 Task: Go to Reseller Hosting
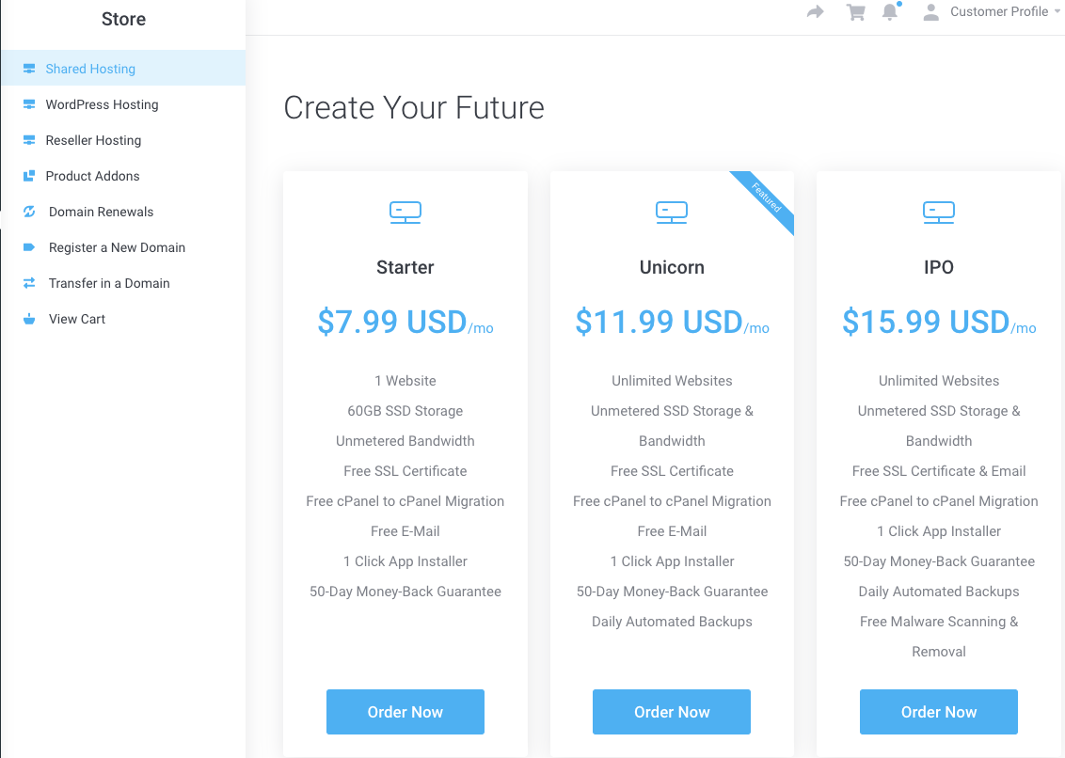tap(93, 140)
